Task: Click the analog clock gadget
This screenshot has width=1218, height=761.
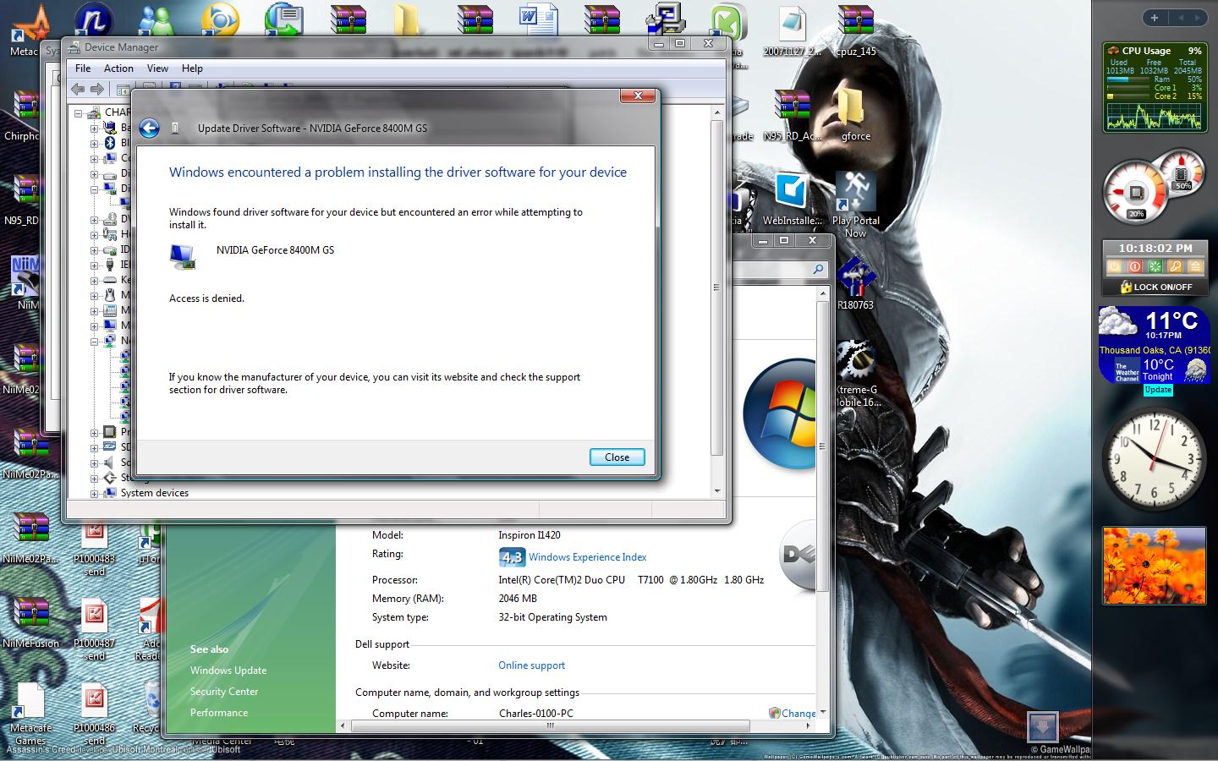Action: click(1155, 460)
